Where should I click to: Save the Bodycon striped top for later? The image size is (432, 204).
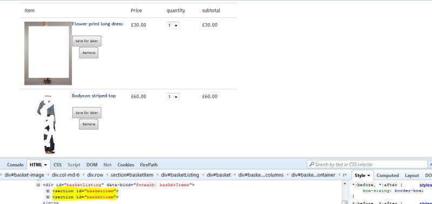click(87, 113)
